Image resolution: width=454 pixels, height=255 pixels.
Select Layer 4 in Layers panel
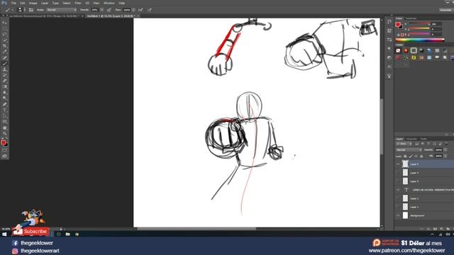pyautogui.click(x=424, y=173)
